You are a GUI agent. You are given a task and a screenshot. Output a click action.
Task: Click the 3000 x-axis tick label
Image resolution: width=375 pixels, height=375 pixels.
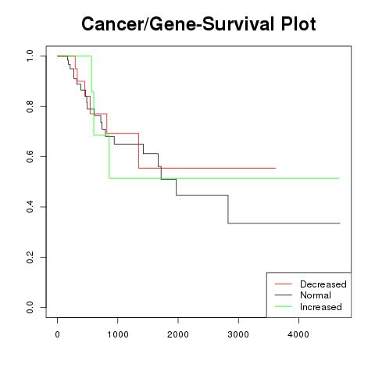(238, 334)
